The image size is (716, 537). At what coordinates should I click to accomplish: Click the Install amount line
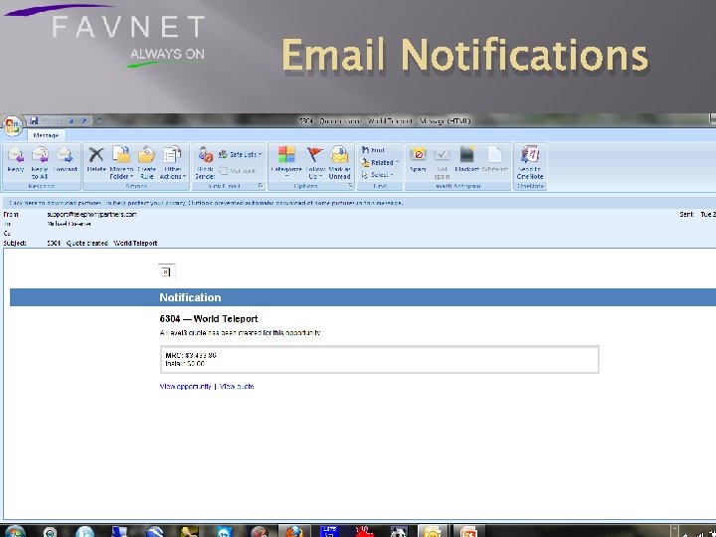point(185,364)
